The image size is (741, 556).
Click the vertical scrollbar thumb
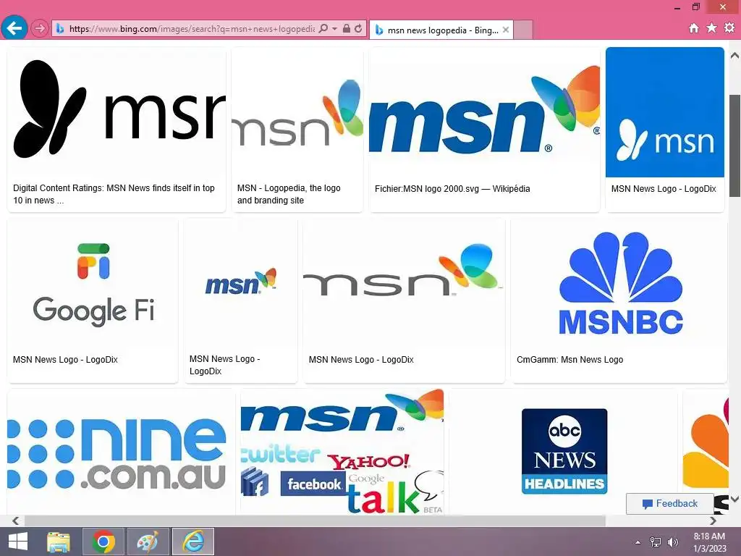click(x=735, y=146)
